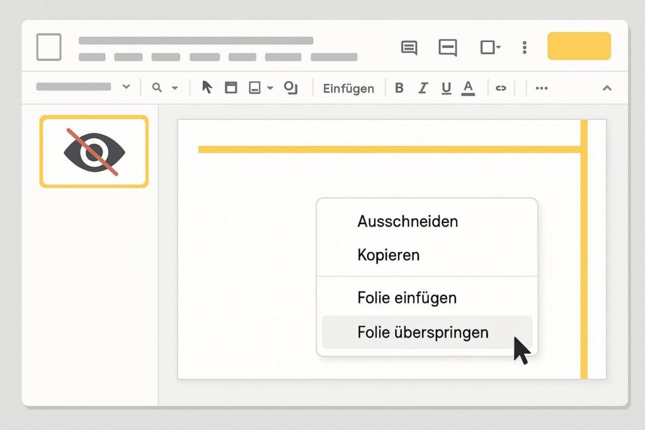Click the shapes tool icon
The image size is (645, 430).
[x=290, y=88]
